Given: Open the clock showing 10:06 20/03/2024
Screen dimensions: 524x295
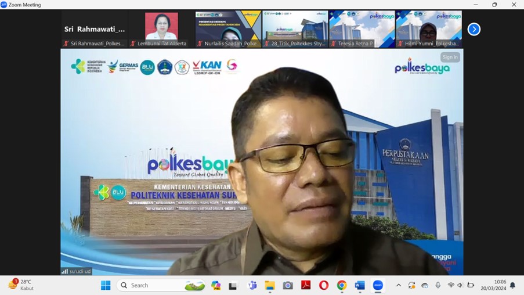Looking at the screenshot, I should coord(493,285).
